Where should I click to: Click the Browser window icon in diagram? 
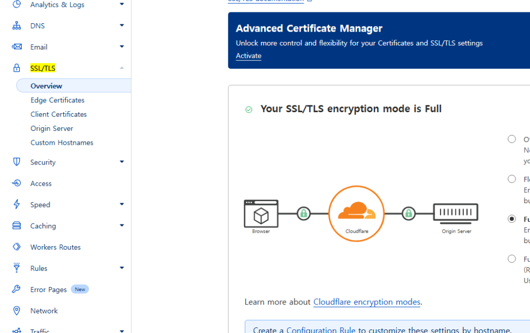click(x=261, y=214)
